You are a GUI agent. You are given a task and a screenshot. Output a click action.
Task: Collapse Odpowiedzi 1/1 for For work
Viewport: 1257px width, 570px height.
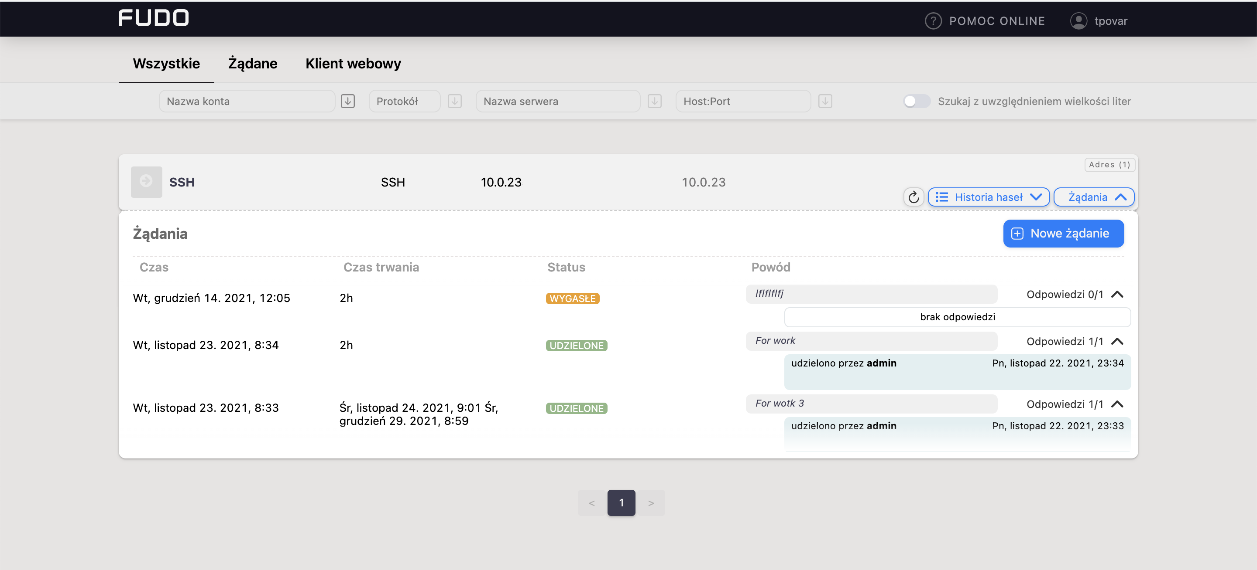[1116, 342]
